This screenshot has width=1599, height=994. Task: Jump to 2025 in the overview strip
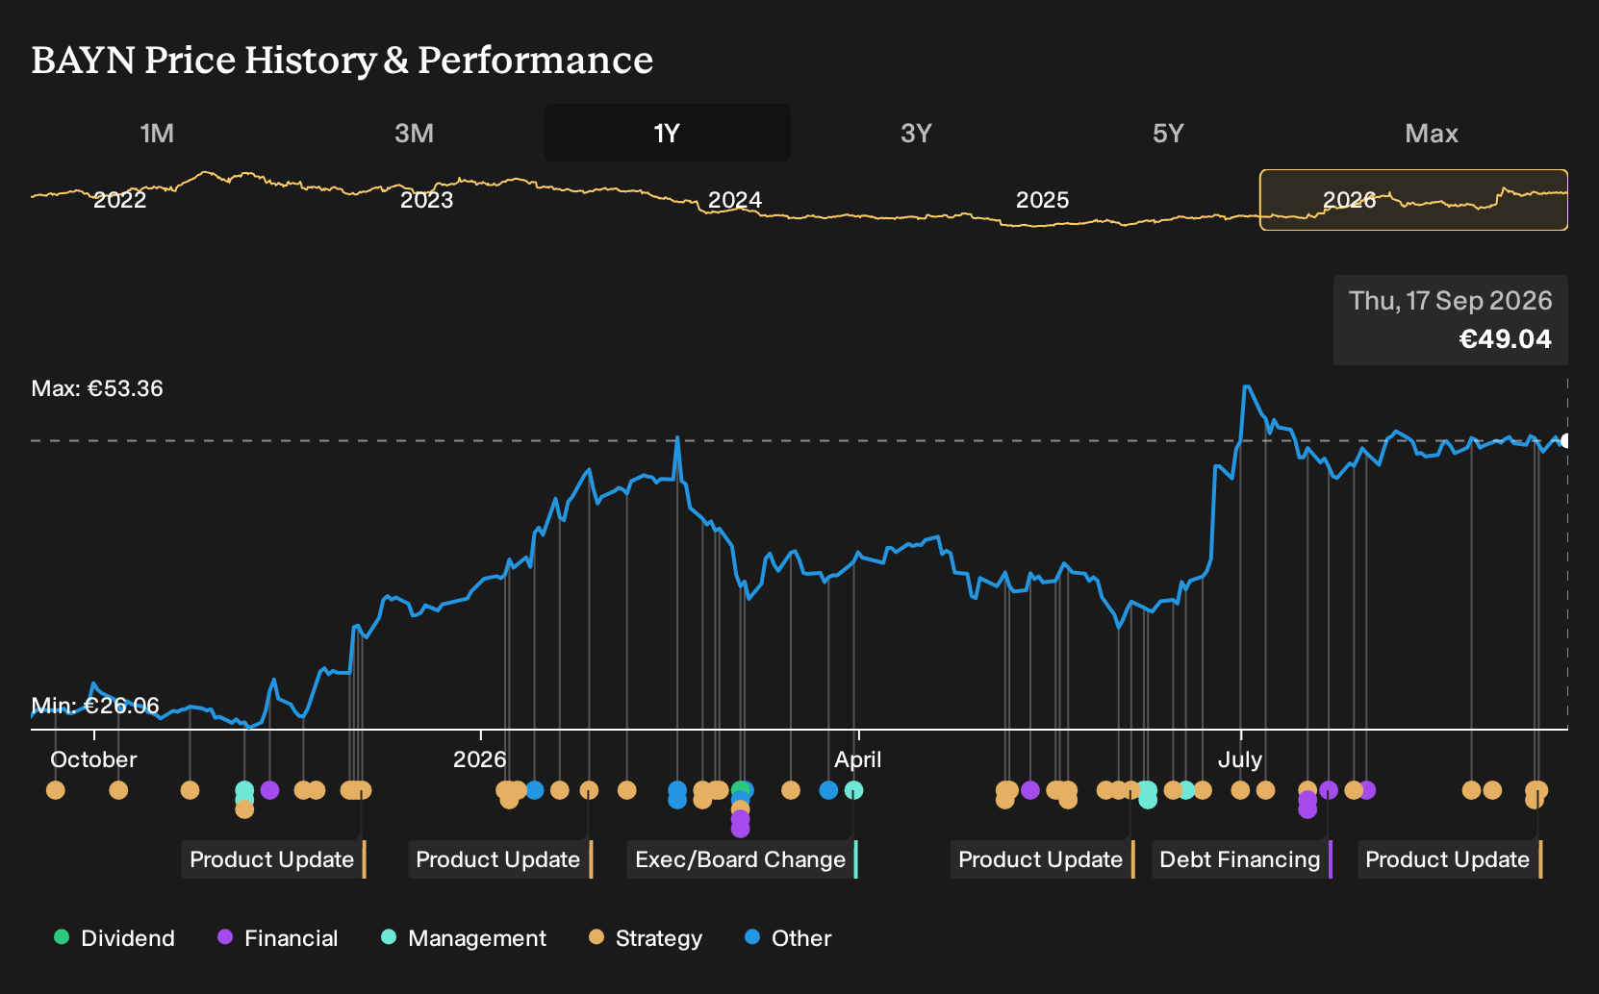[x=1043, y=200]
